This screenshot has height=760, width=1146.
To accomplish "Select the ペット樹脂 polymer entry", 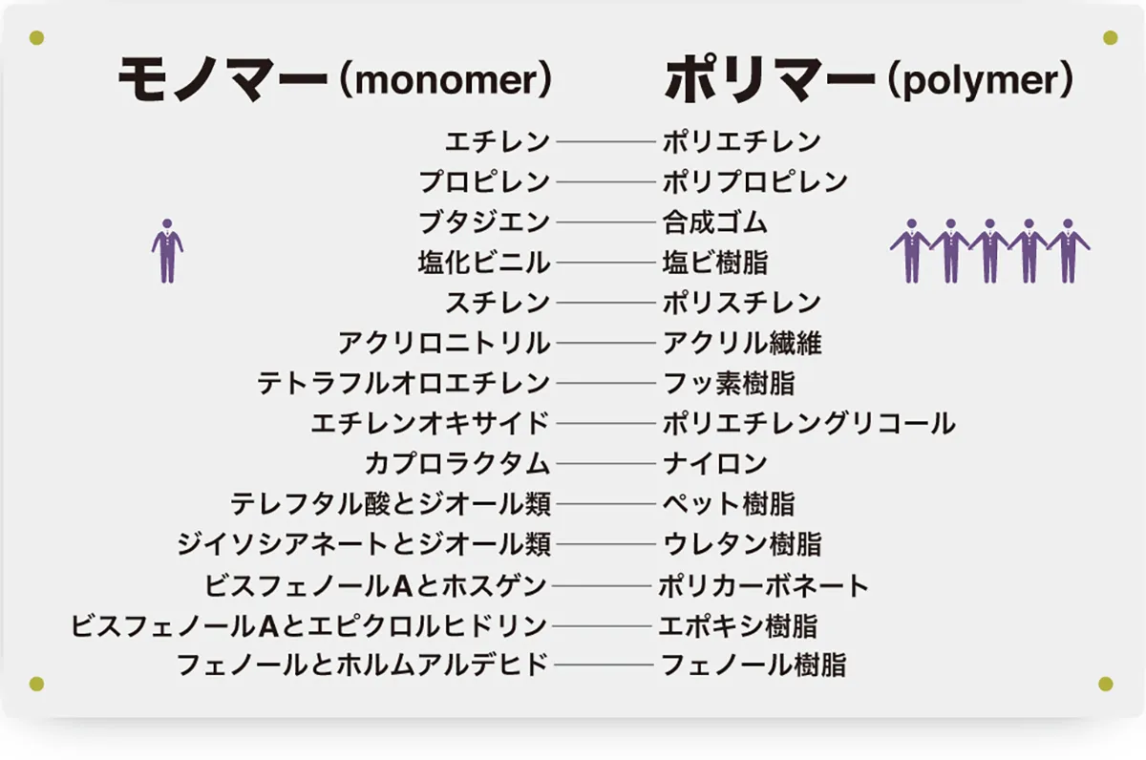I will (x=729, y=504).
